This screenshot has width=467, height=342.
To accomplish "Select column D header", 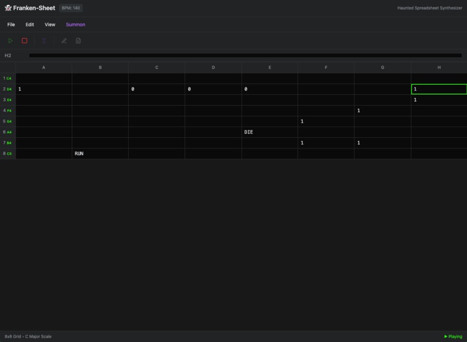I will click(213, 67).
